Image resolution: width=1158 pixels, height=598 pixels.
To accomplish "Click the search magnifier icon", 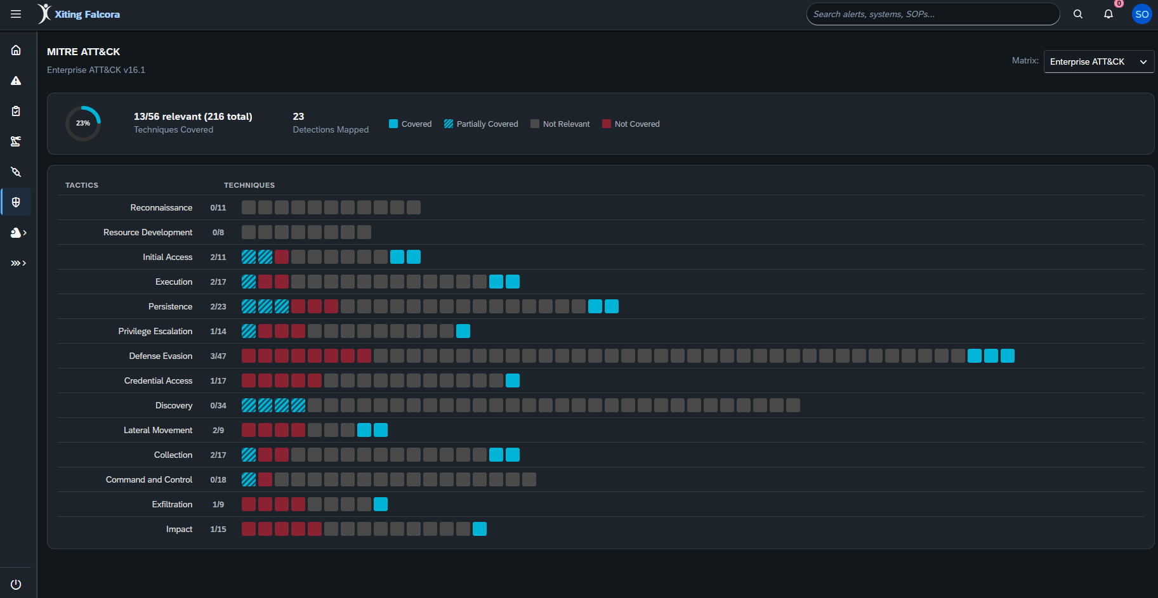I will pos(1078,14).
